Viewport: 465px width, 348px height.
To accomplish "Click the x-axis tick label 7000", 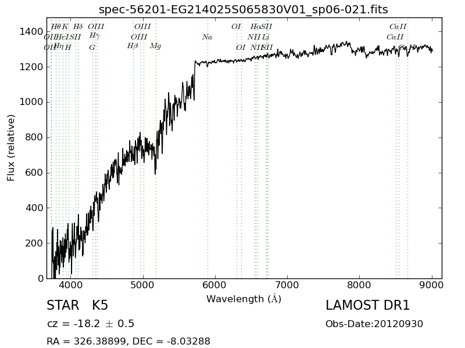I will pos(287,285).
